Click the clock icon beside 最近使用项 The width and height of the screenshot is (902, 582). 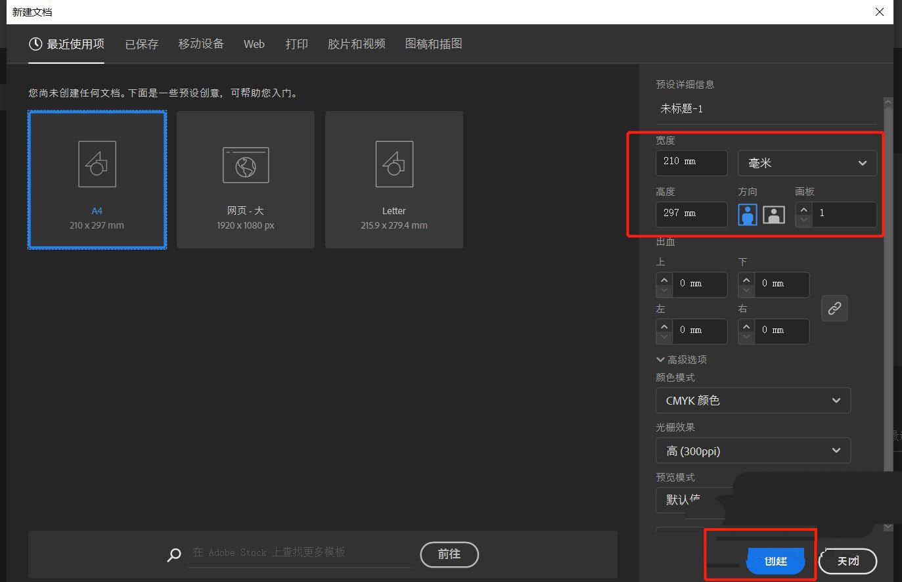click(35, 43)
